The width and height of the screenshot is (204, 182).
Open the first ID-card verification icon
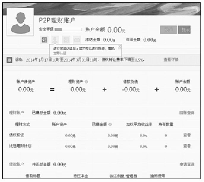(x=44, y=40)
